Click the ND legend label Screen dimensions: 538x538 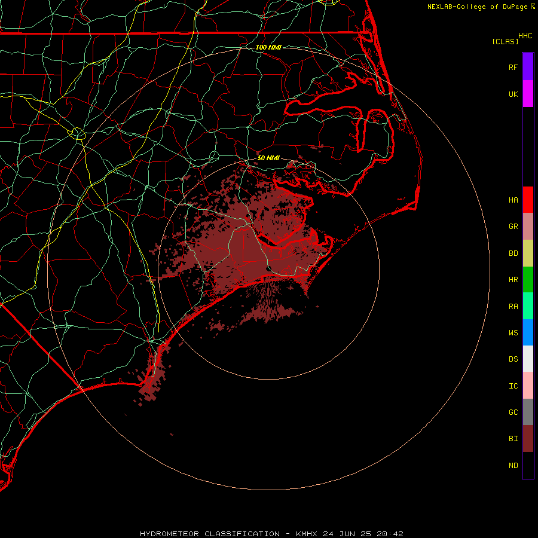pyautogui.click(x=513, y=466)
